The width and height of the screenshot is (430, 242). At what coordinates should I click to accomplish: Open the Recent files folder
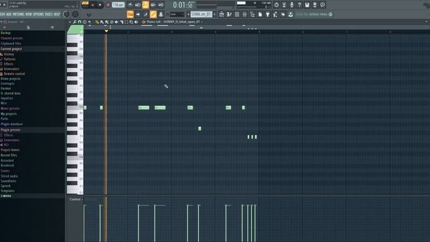point(9,155)
